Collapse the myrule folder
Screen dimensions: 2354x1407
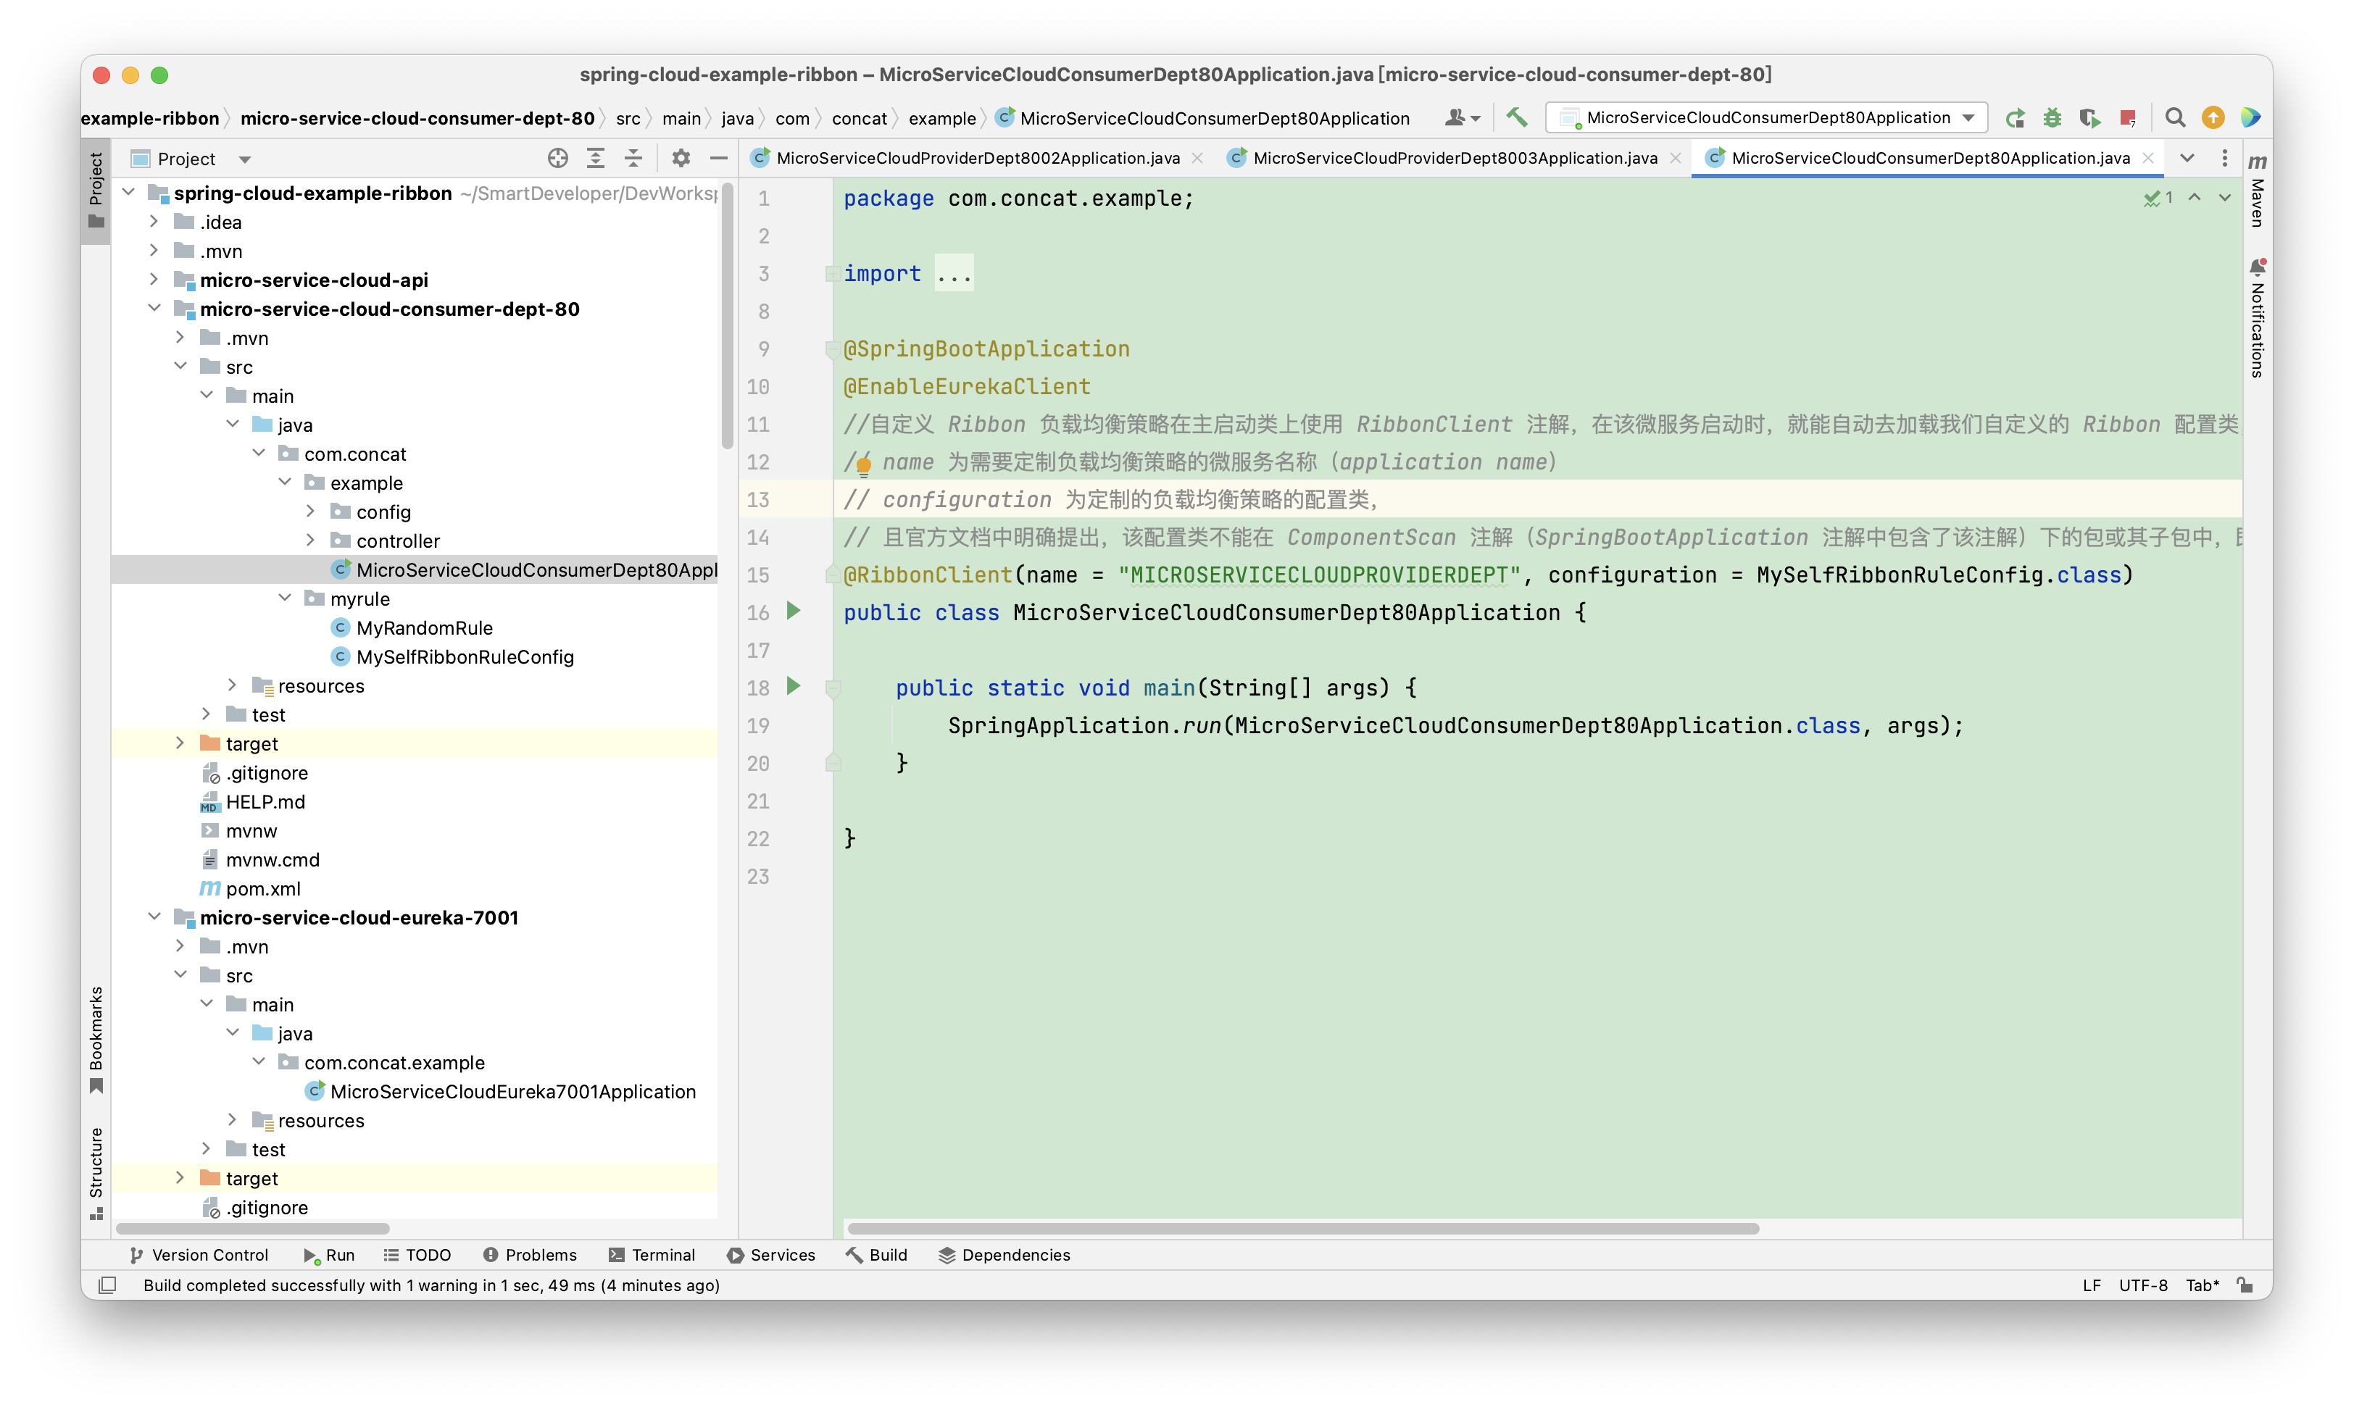coord(285,598)
